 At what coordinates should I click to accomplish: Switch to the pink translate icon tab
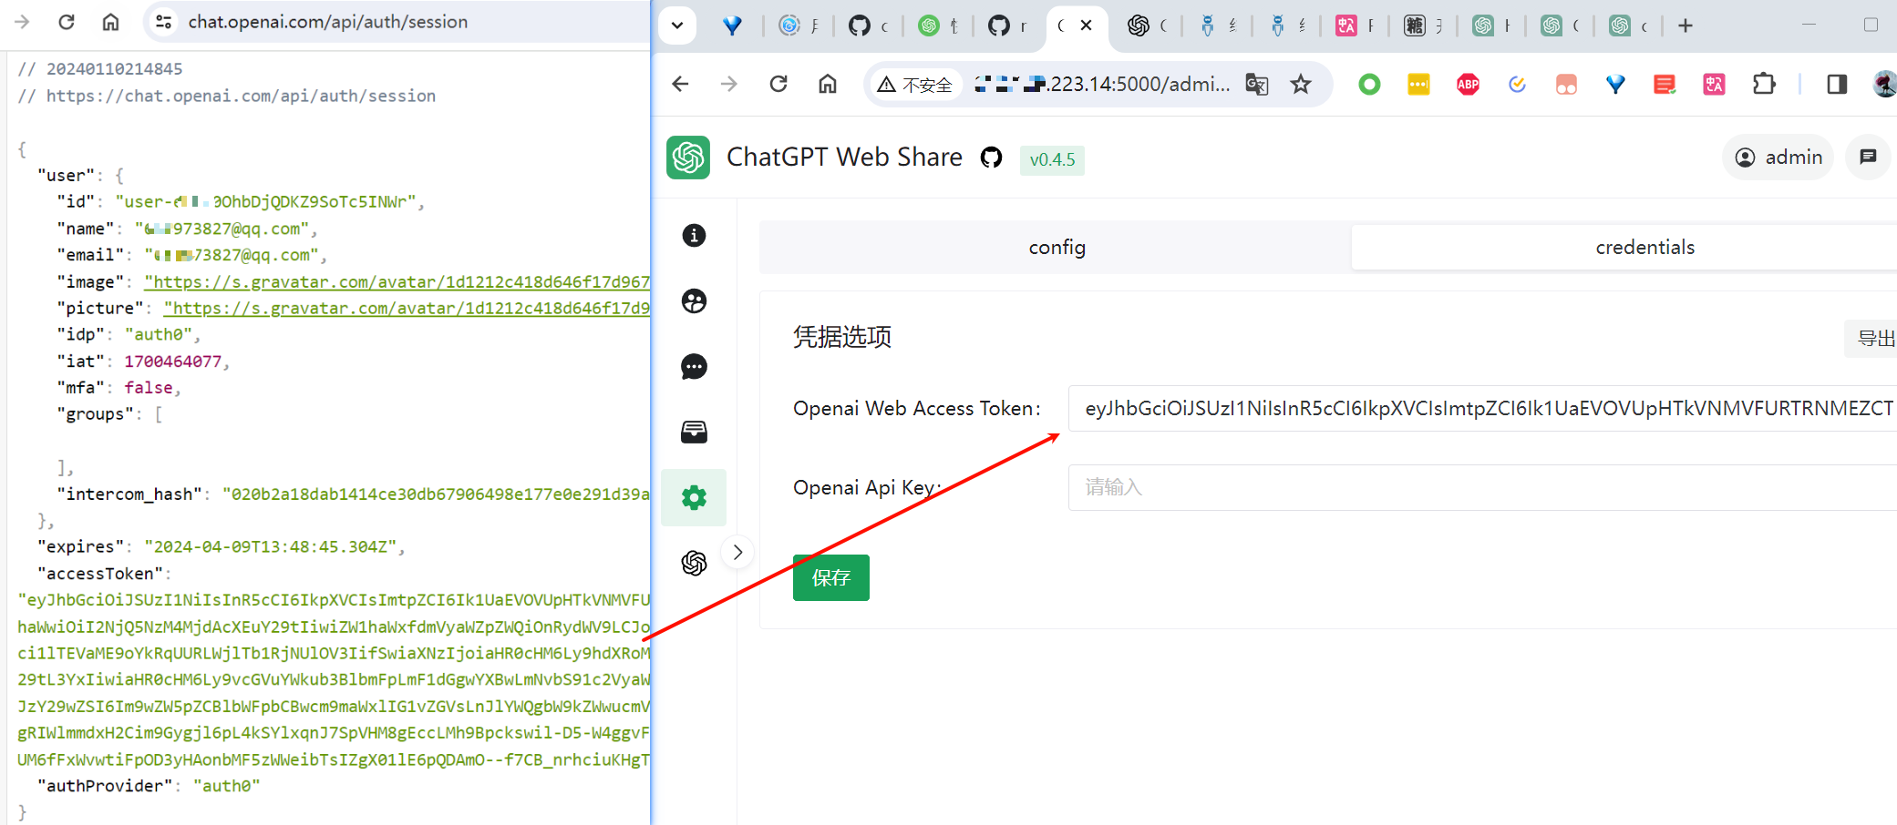1345,25
